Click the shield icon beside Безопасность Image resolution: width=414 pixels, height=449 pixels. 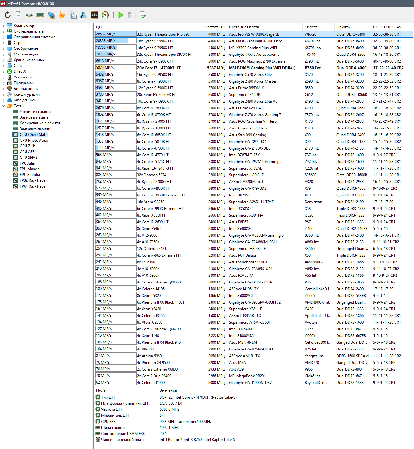[10, 89]
